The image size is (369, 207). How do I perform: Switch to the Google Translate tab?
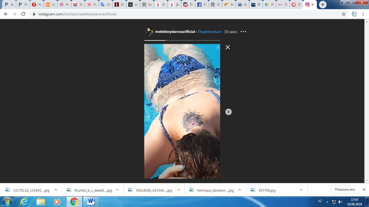click(x=105, y=5)
